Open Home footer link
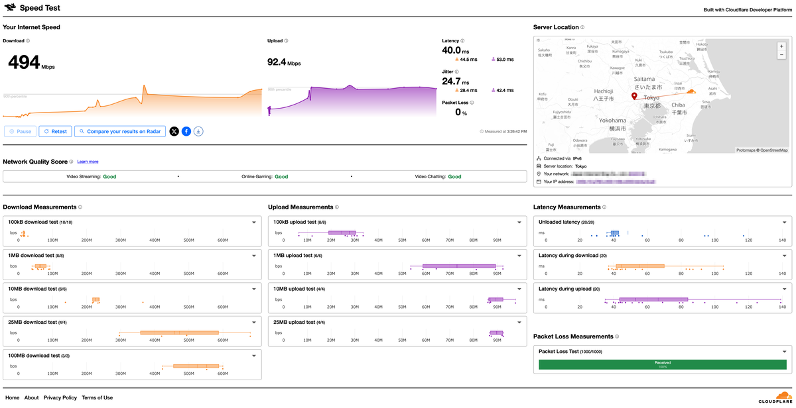This screenshot has height=408, width=796. (x=12, y=398)
